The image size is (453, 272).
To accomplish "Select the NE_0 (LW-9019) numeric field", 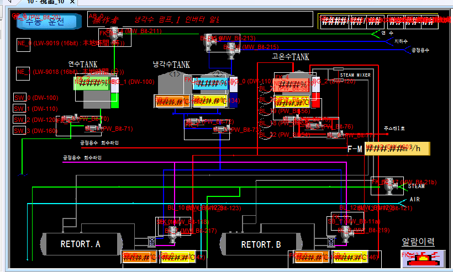I will (23, 45).
